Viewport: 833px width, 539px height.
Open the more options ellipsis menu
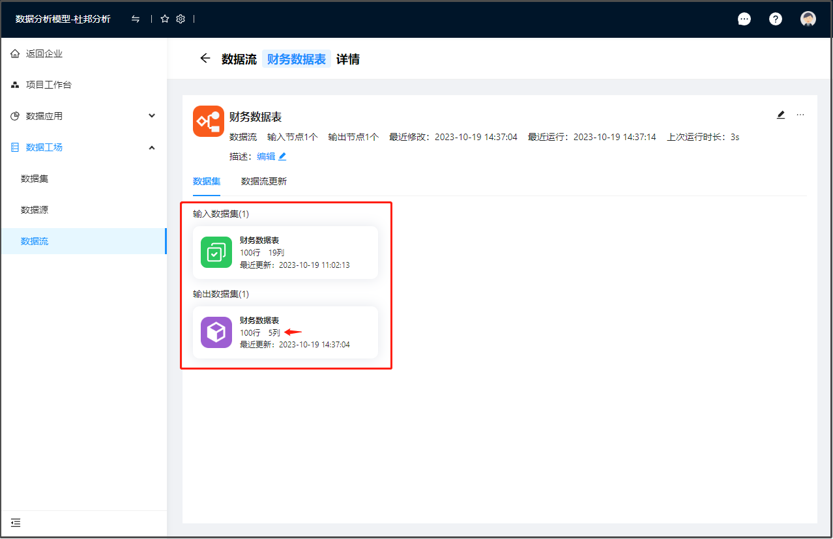point(800,115)
